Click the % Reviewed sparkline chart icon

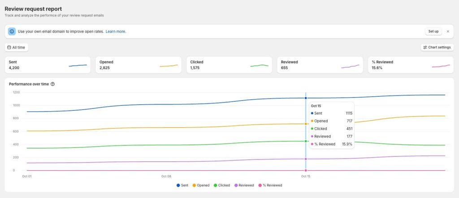[x=441, y=65]
